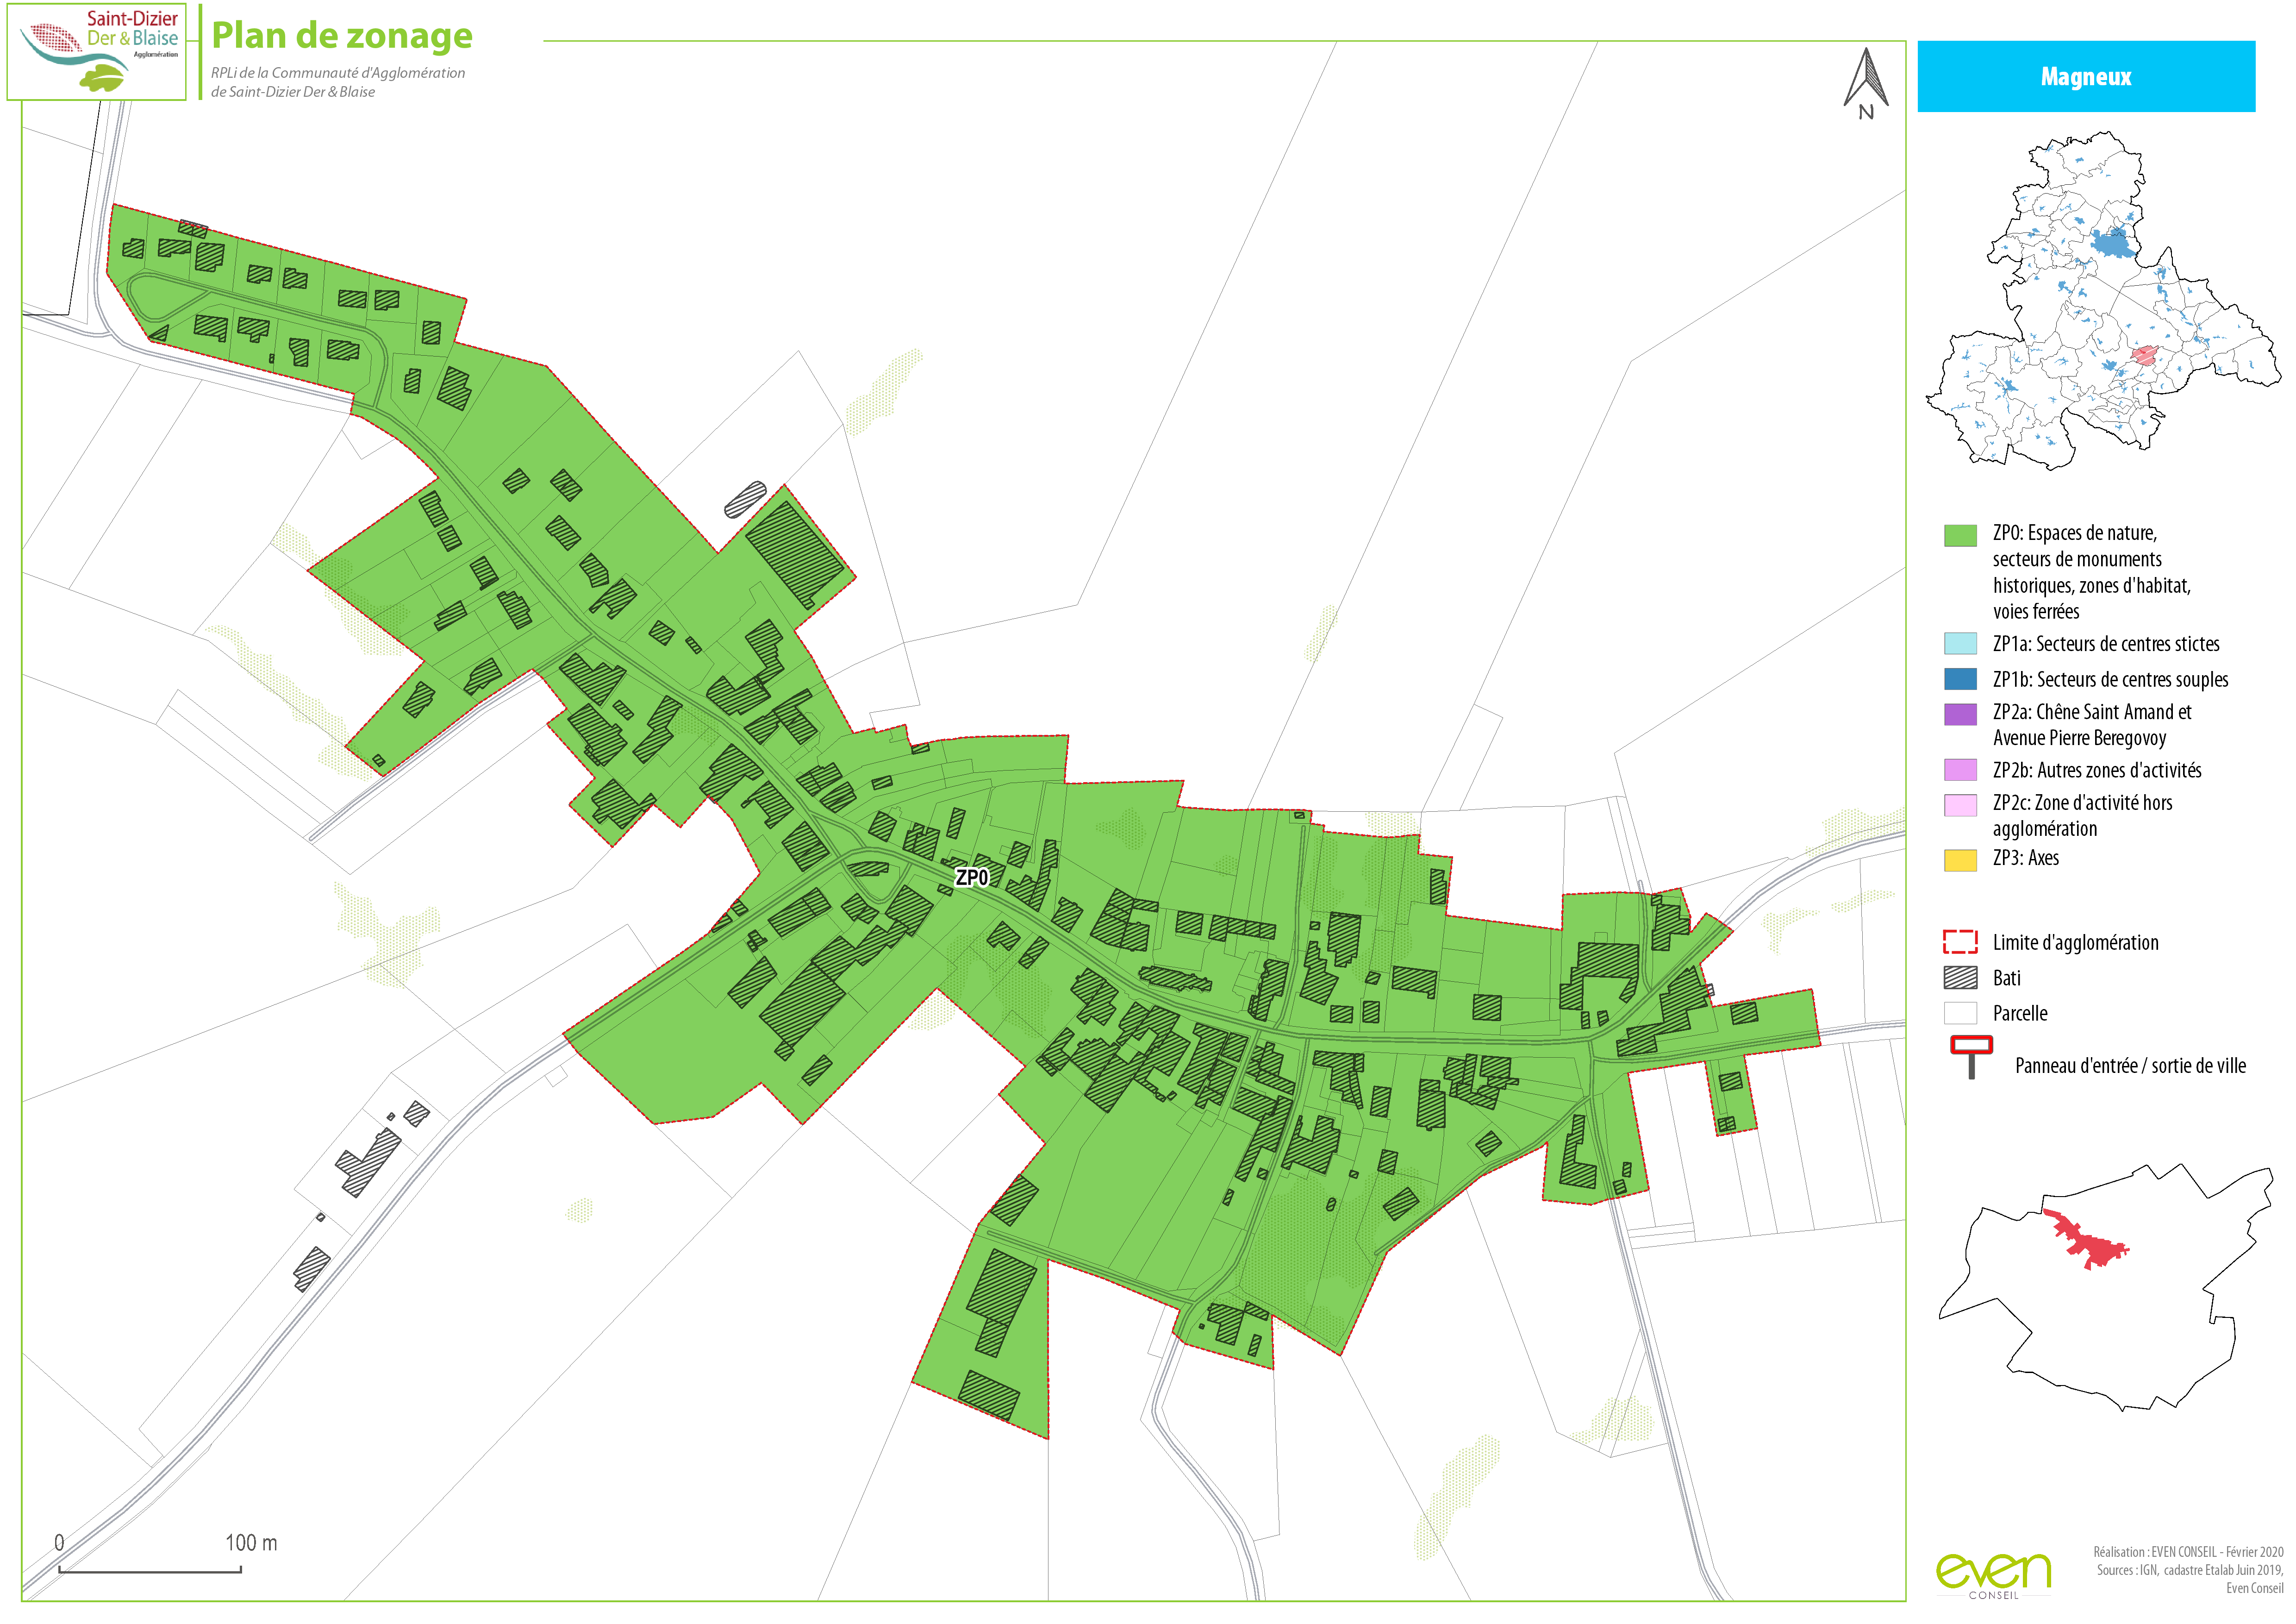Click the 'ZP3: Axes' legend text
The image size is (2296, 1624).
pos(2025,858)
